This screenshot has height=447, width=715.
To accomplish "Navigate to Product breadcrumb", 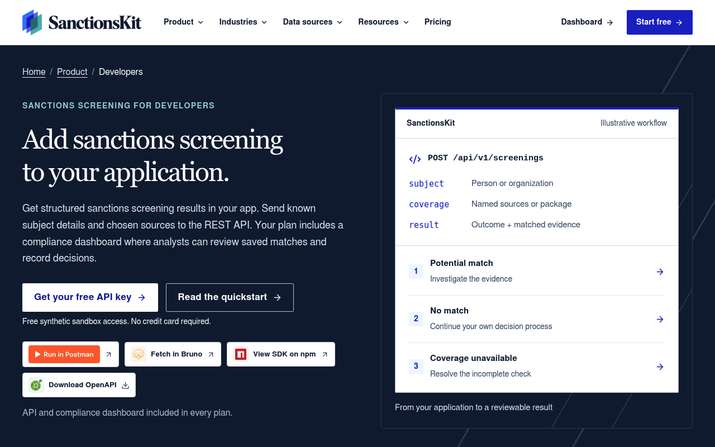I will [x=72, y=72].
